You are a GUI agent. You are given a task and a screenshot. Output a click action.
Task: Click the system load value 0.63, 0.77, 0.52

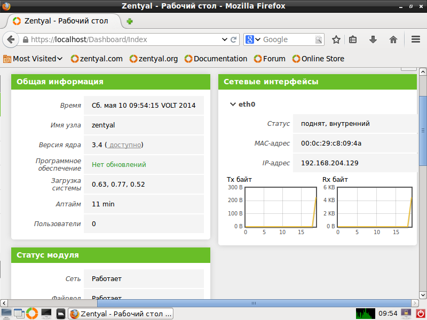(x=118, y=185)
